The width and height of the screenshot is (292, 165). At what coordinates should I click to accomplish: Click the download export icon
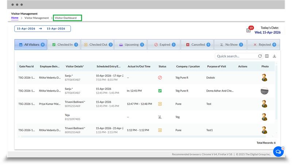(274, 56)
